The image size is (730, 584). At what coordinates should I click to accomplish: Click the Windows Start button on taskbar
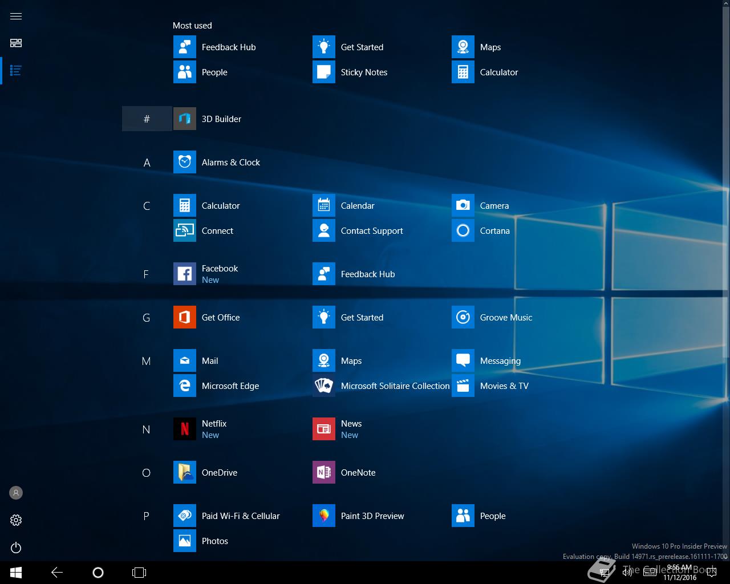(16, 573)
